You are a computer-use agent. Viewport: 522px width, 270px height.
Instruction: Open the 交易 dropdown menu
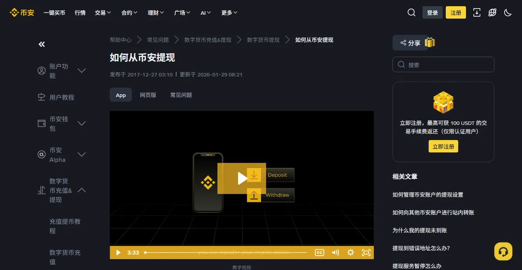(x=103, y=13)
